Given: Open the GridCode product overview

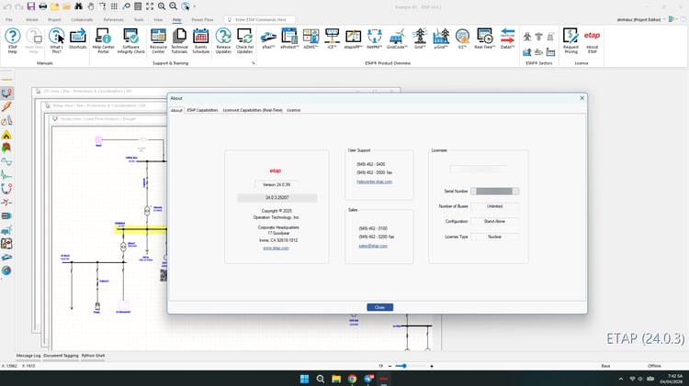Looking at the screenshot, I should point(397,39).
